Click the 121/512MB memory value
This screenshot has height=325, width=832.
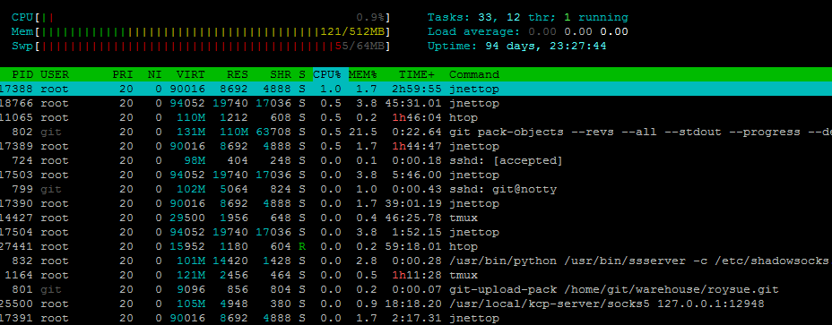(352, 32)
